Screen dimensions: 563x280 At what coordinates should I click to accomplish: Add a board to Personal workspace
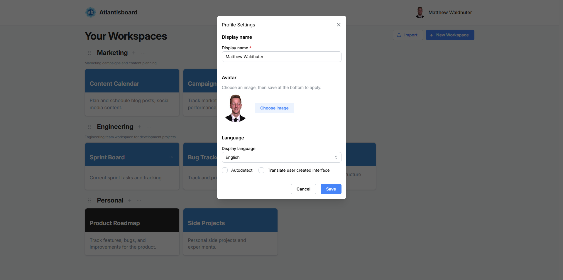pyautogui.click(x=130, y=200)
